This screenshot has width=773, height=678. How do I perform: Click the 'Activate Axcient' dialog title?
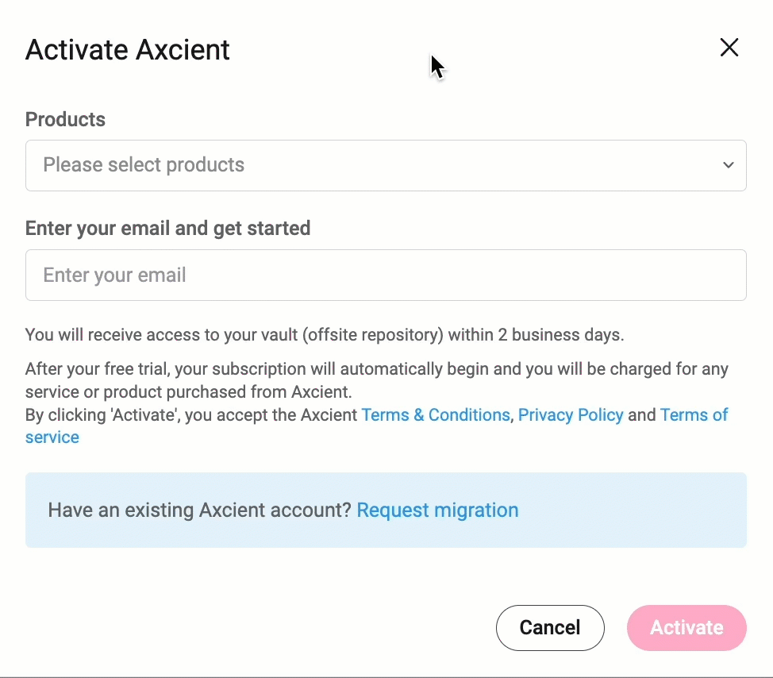[128, 50]
